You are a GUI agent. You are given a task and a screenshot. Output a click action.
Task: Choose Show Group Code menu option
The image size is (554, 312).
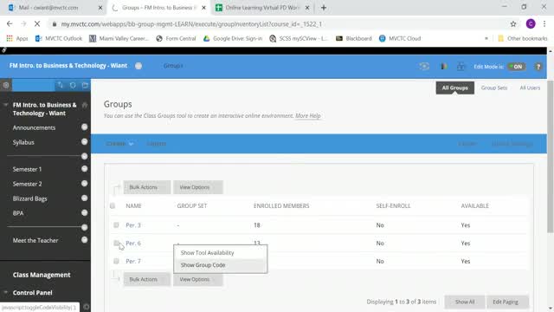[x=203, y=265]
